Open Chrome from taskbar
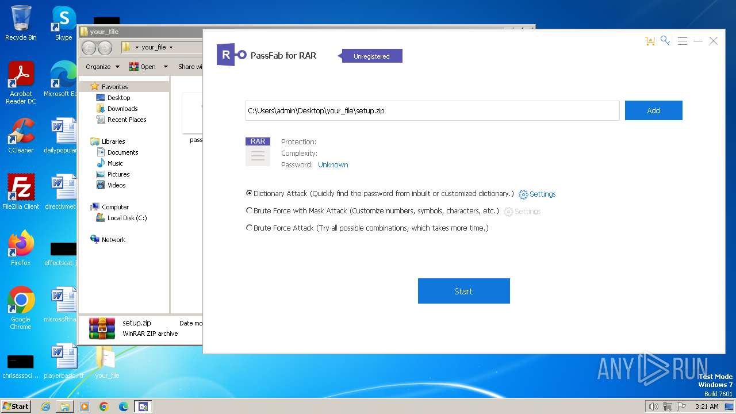The width and height of the screenshot is (736, 414). [x=104, y=407]
